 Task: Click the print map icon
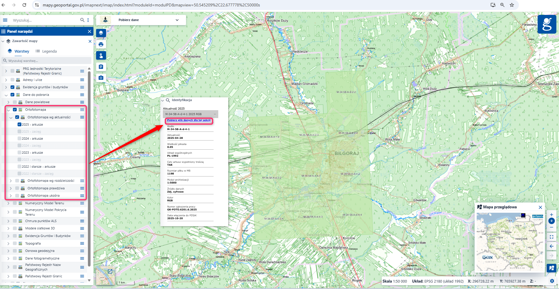(101, 44)
